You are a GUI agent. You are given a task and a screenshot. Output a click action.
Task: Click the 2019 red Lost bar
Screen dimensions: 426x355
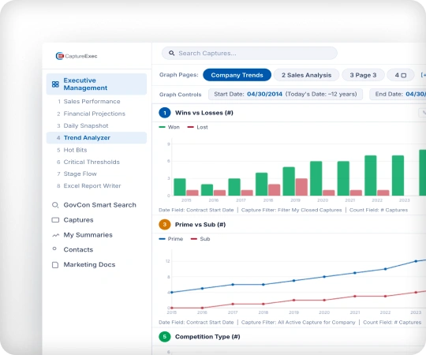301,187
